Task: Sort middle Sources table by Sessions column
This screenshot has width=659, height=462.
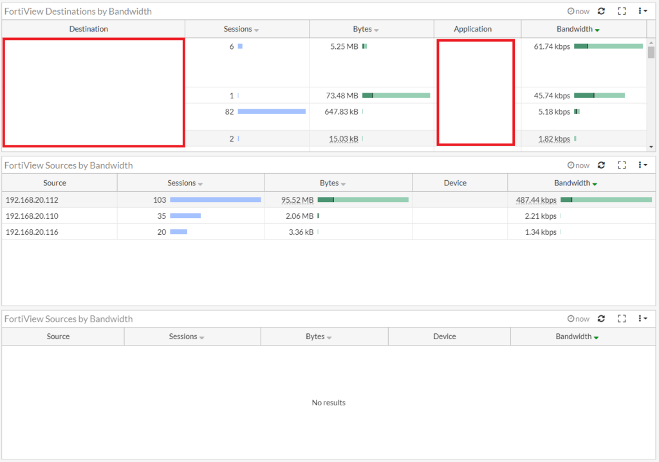Action: (190, 183)
